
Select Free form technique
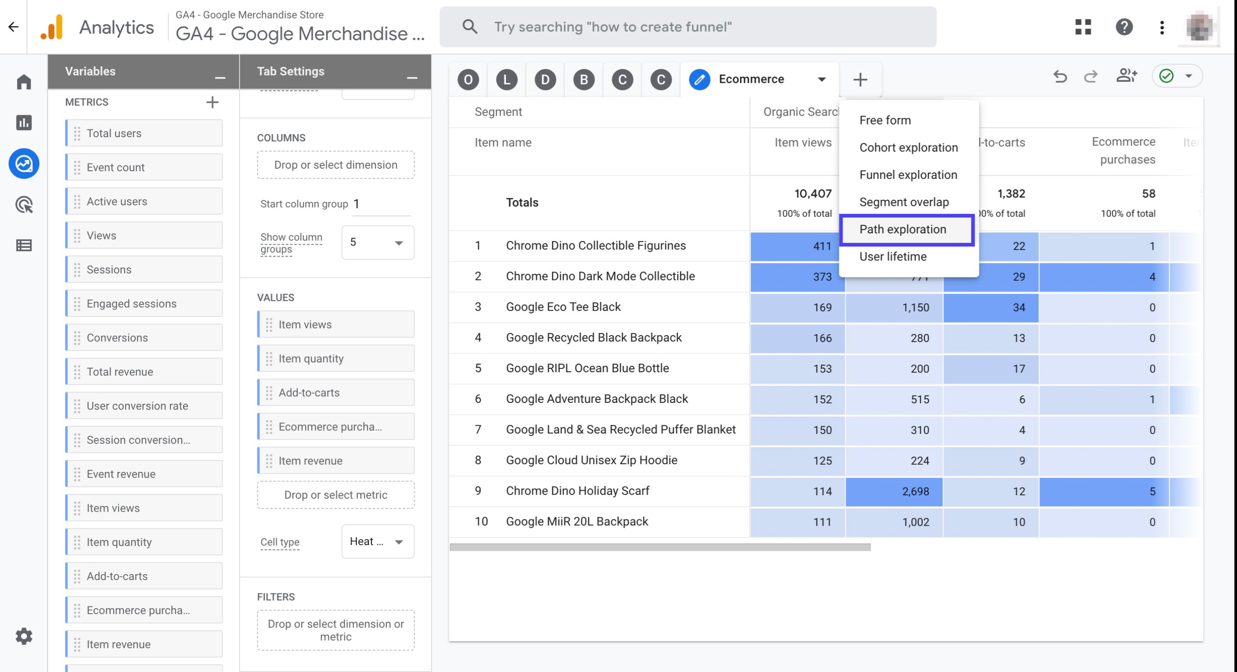885,120
